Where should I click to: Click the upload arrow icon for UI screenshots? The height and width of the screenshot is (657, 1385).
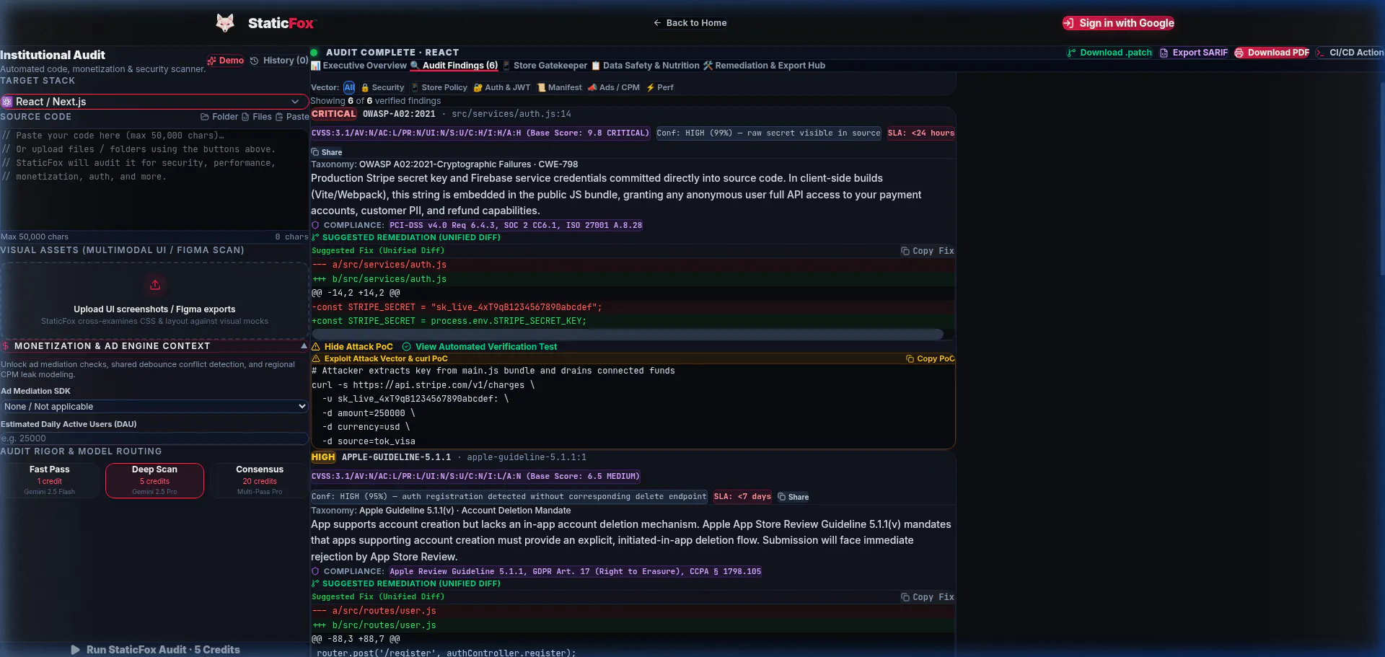click(154, 285)
